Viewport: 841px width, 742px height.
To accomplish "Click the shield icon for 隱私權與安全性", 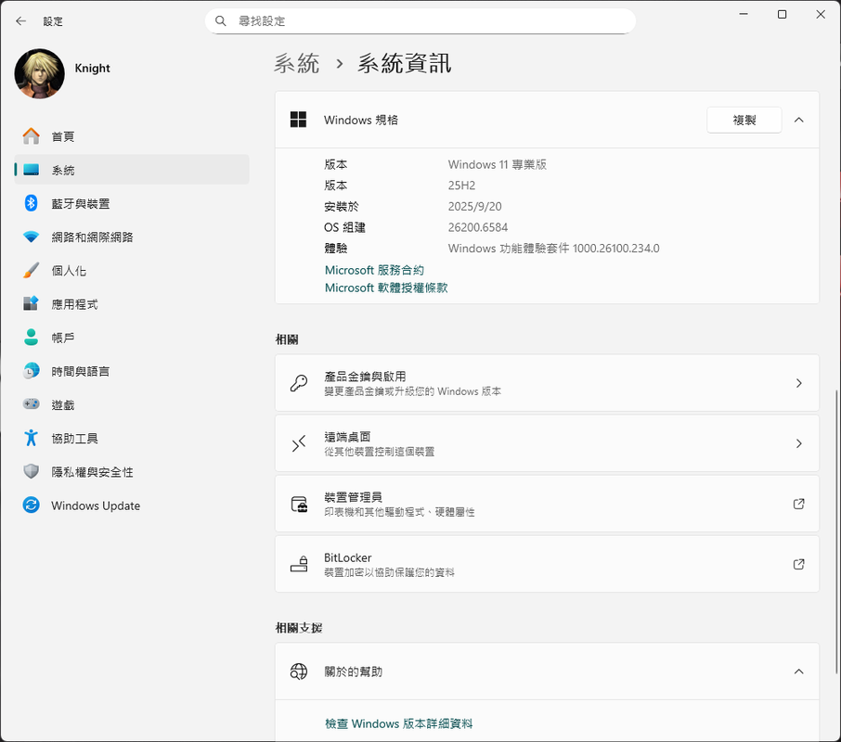I will pos(32,471).
